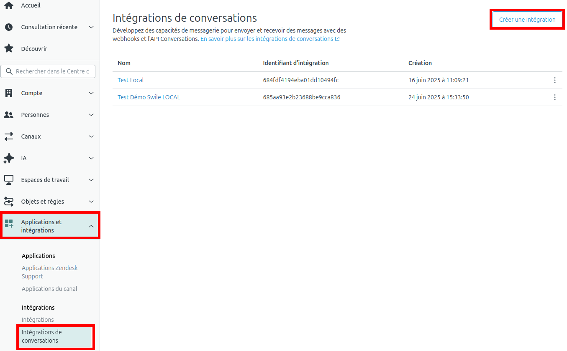567x351 pixels.
Task: Open the Test Local integration link
Action: [x=131, y=80]
